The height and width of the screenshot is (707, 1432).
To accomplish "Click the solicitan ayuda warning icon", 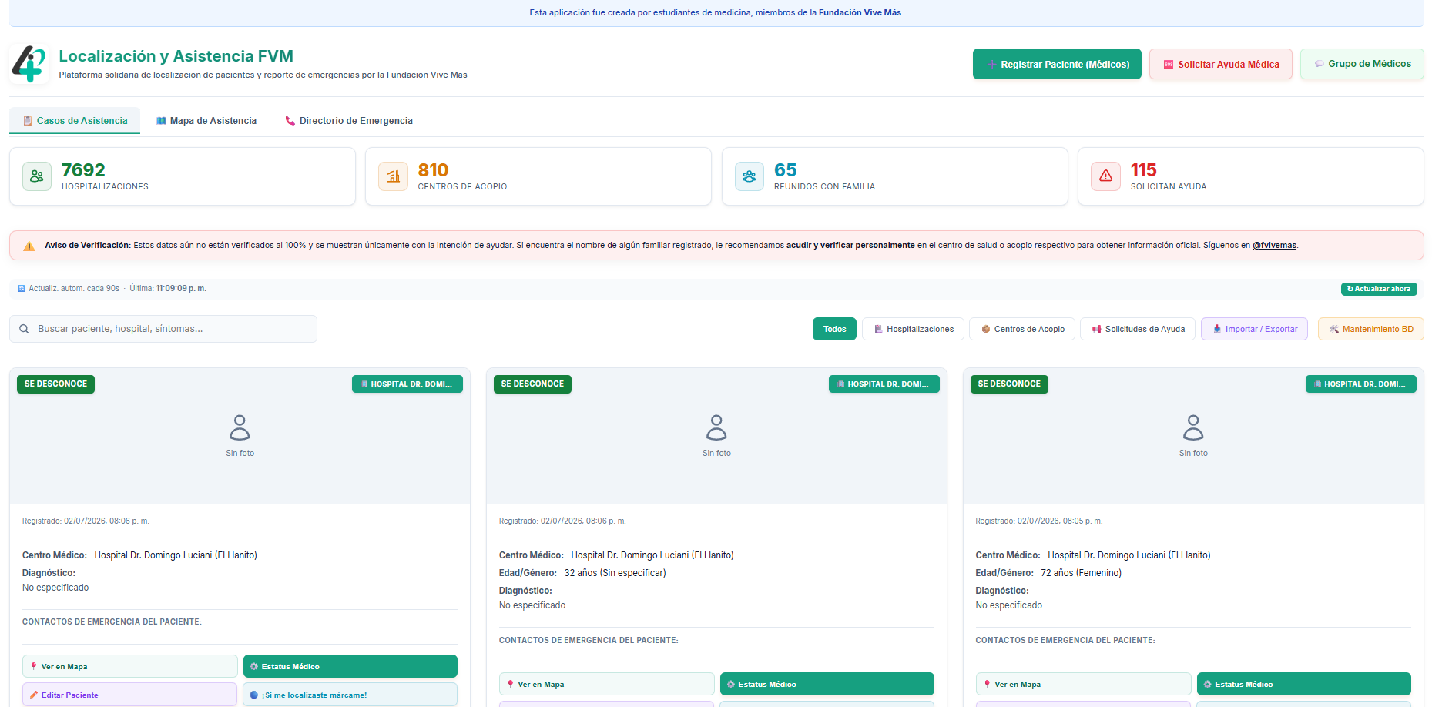I will [1105, 176].
